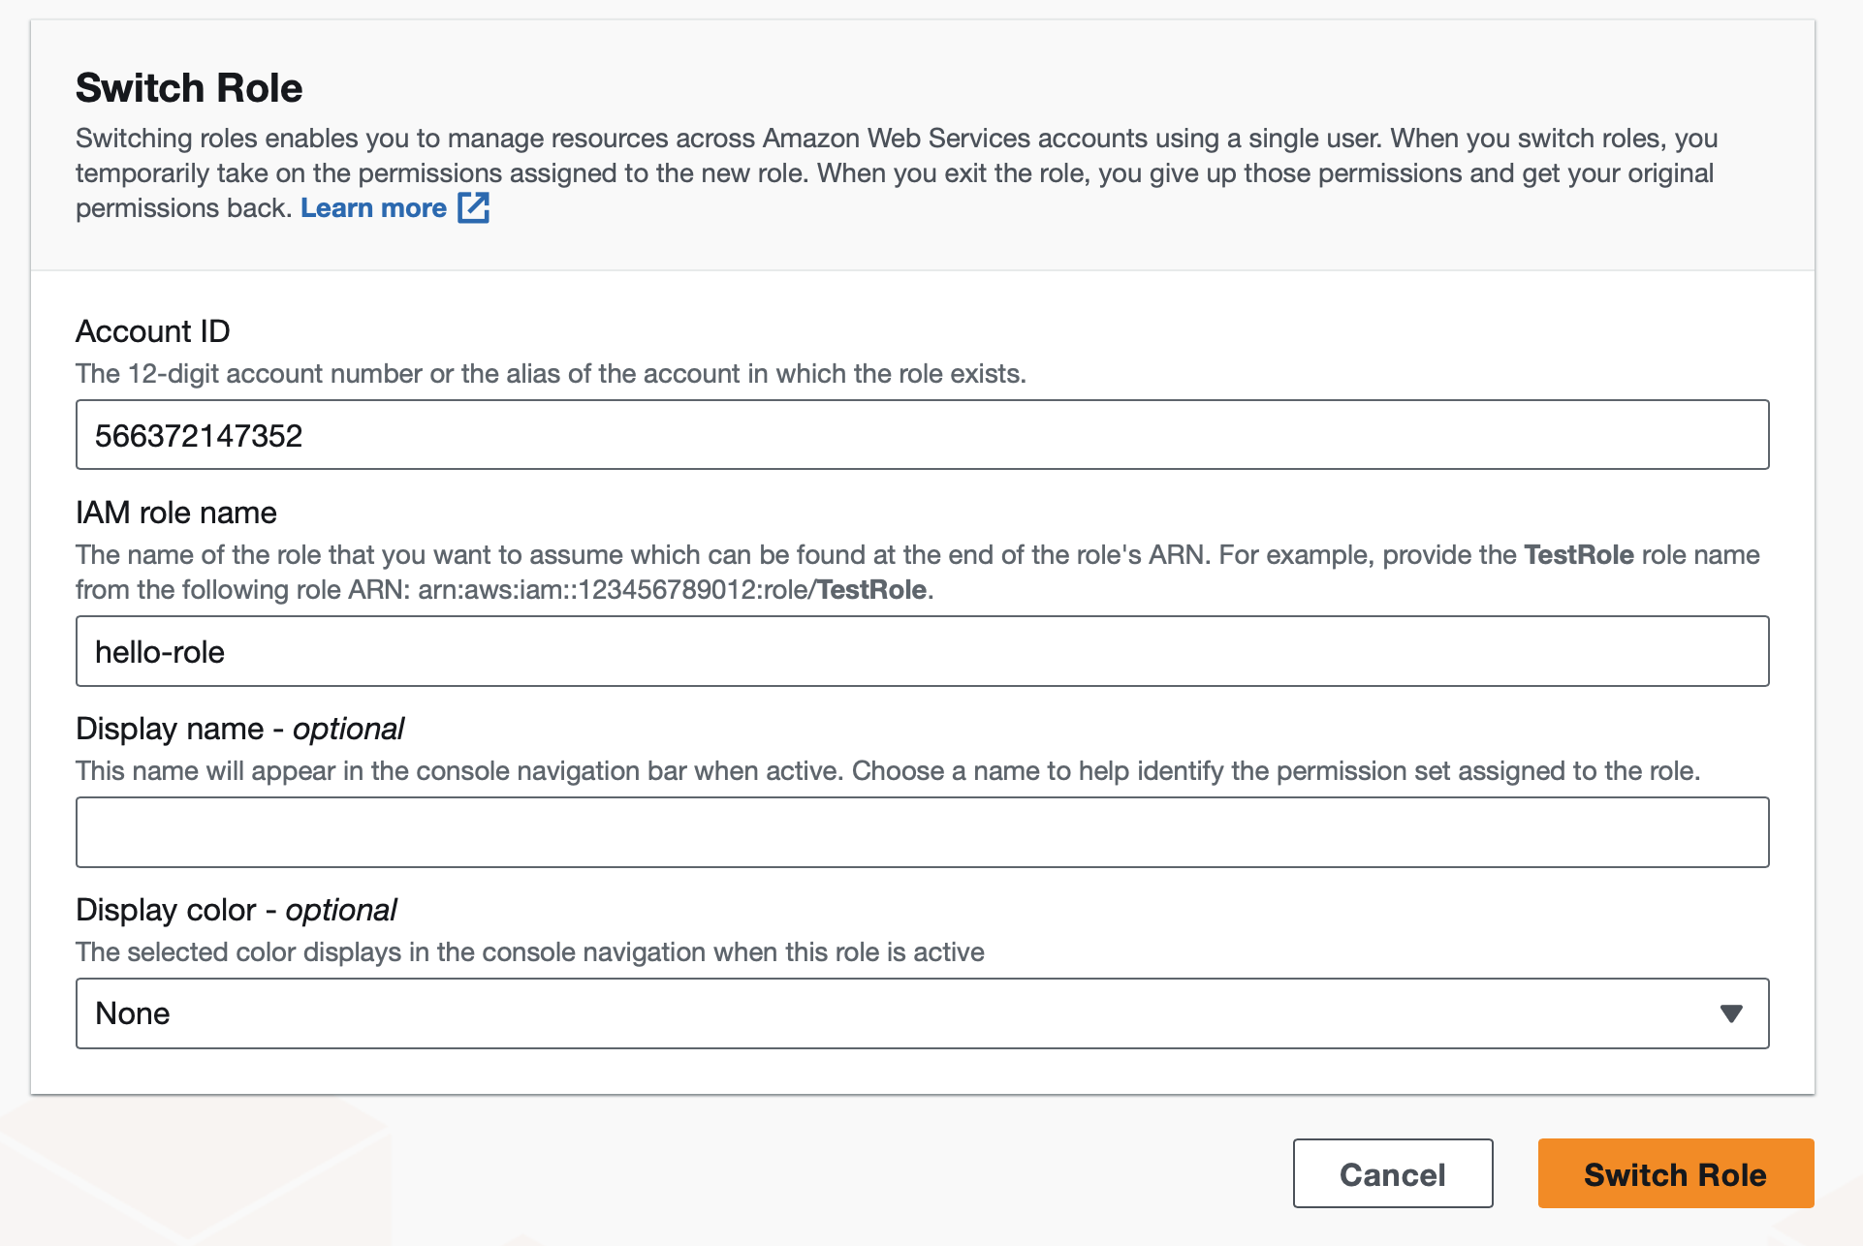Click the orange Switch Role button
This screenshot has height=1246, width=1863.
click(1675, 1173)
